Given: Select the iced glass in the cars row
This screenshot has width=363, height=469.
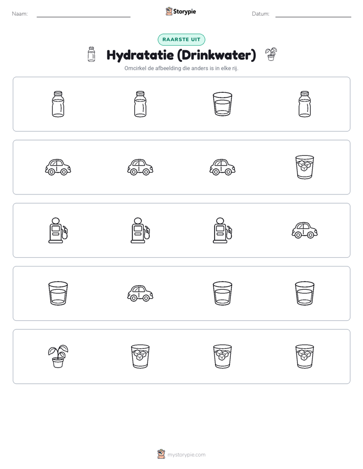Looking at the screenshot, I should 305,167.
